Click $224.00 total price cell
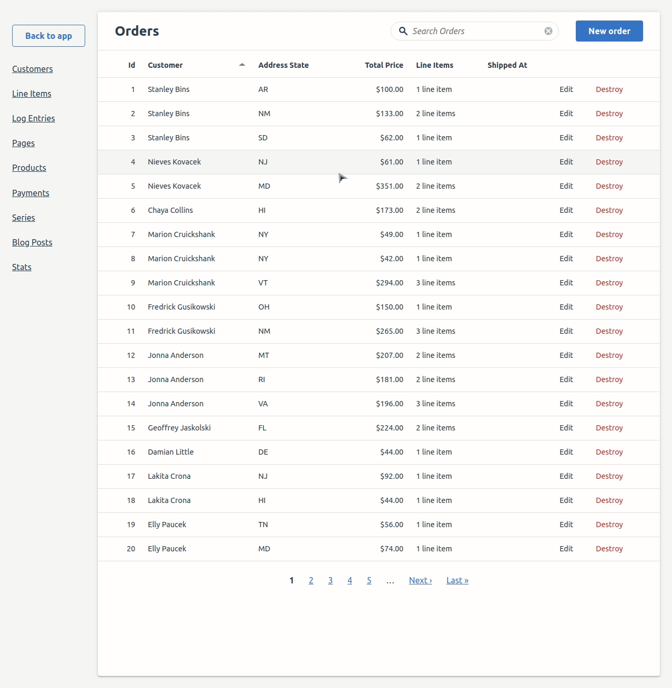672x688 pixels. coord(390,428)
